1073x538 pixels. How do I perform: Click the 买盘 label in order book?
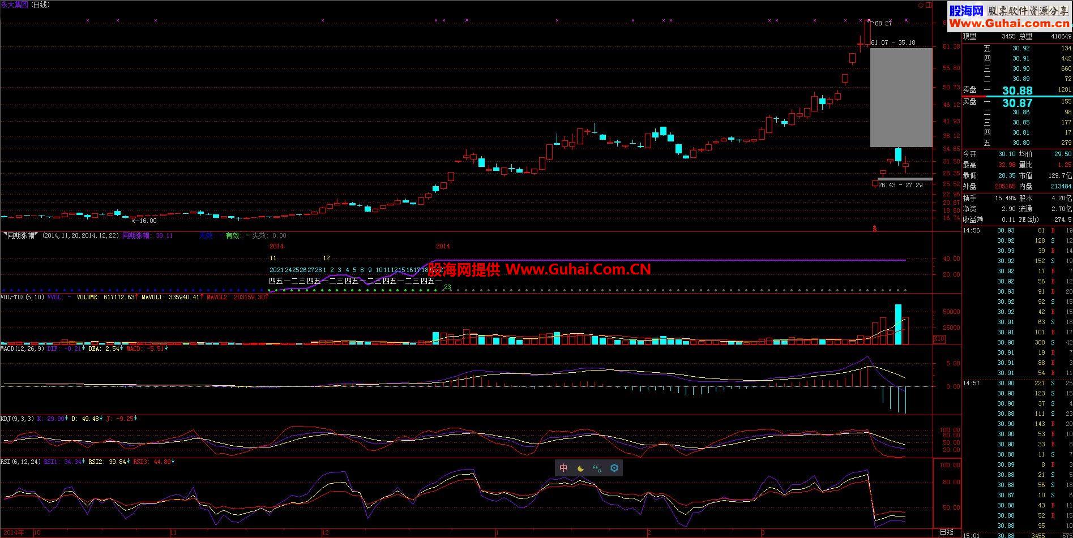[969, 102]
